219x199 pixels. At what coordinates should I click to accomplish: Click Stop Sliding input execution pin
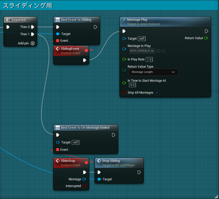coord(99,172)
